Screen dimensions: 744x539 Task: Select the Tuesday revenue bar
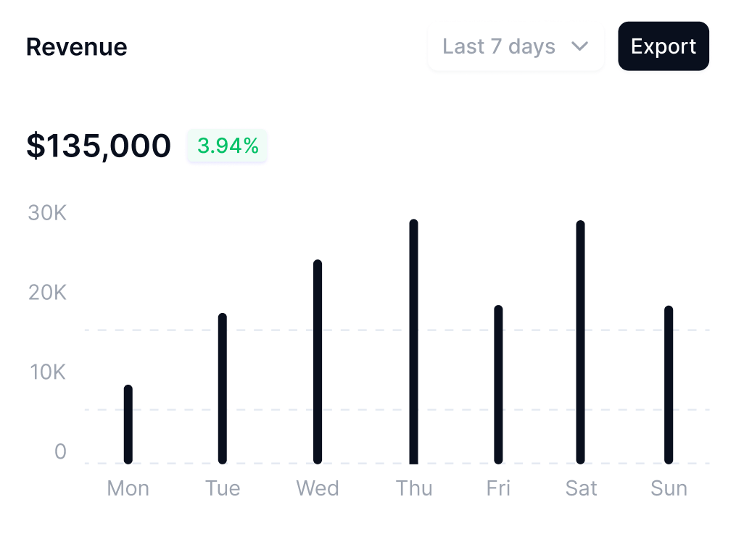[x=223, y=388]
